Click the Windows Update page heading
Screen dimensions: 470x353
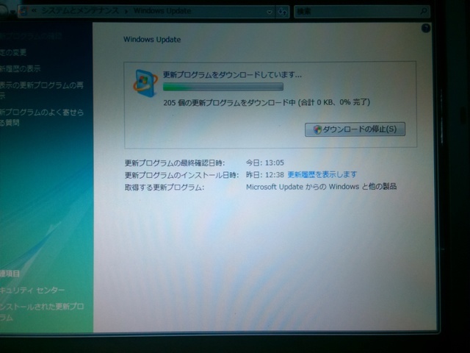point(152,40)
